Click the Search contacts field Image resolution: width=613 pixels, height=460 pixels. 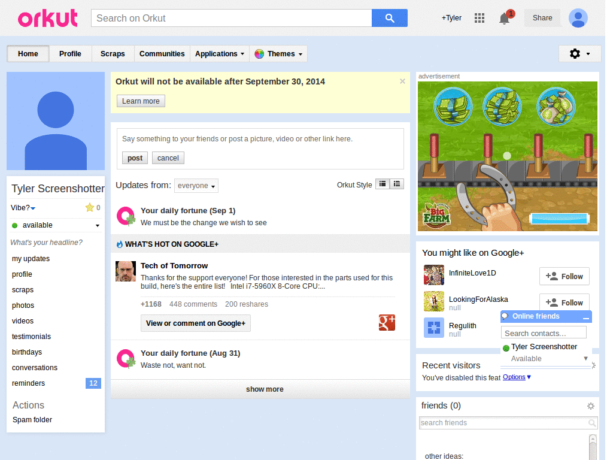pyautogui.click(x=544, y=333)
